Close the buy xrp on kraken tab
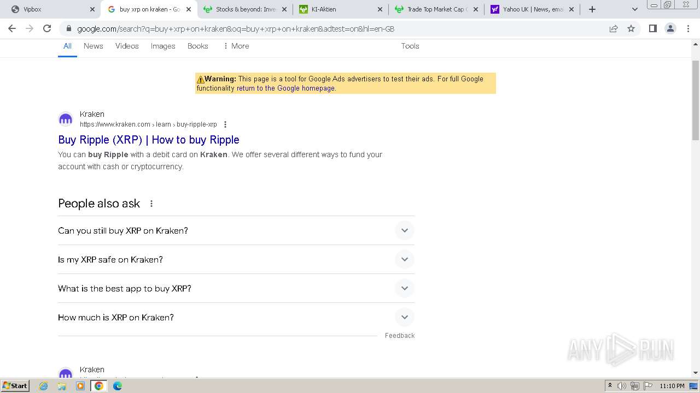 click(x=188, y=9)
